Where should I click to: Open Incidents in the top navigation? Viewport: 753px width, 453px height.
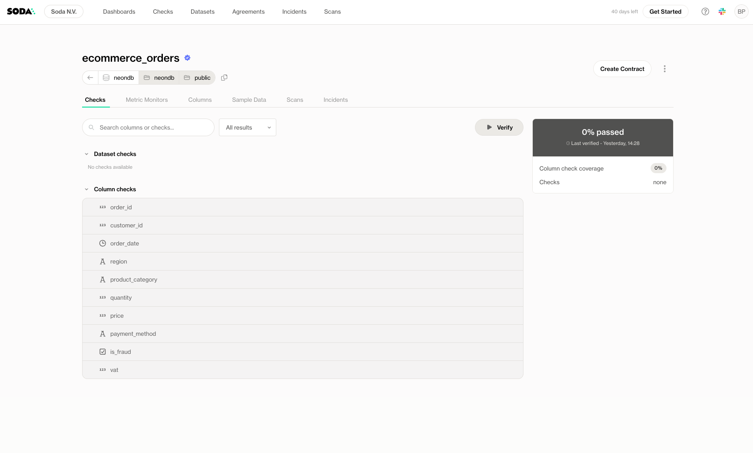294,11
